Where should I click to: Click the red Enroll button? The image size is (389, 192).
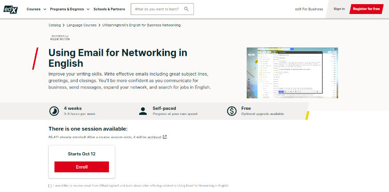tap(81, 167)
